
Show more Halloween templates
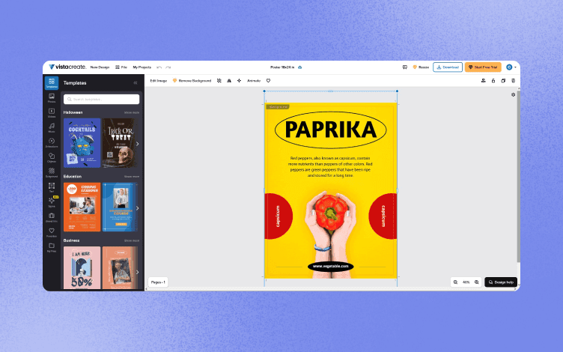click(x=132, y=113)
